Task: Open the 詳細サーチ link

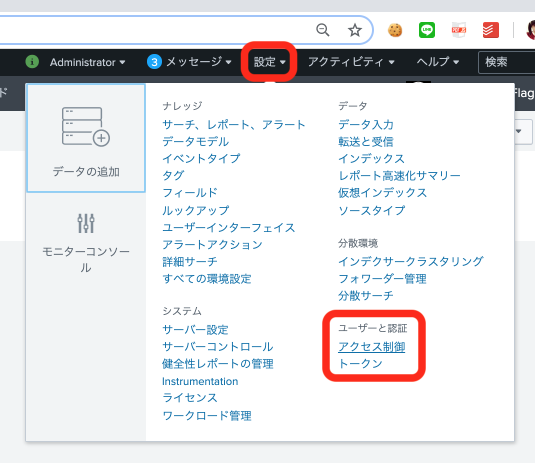Action: tap(189, 261)
